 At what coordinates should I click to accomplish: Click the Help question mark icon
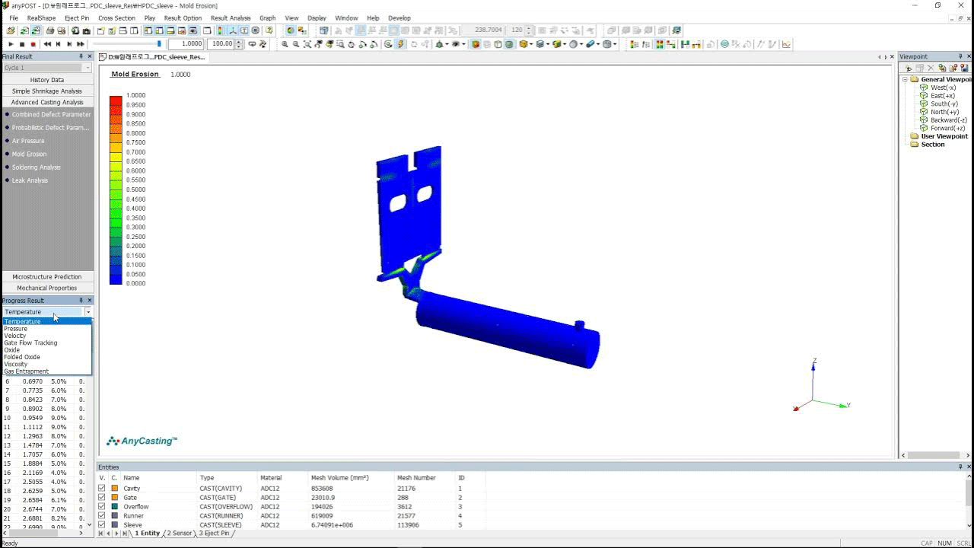click(x=269, y=31)
